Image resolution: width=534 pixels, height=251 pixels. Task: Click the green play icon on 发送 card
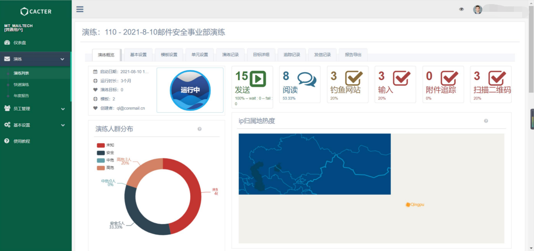coord(258,79)
